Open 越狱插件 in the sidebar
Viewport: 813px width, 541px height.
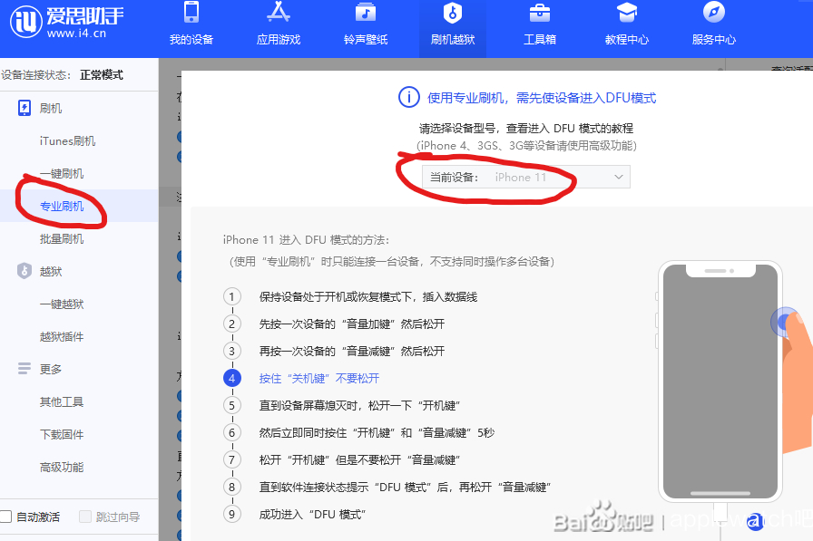62,336
